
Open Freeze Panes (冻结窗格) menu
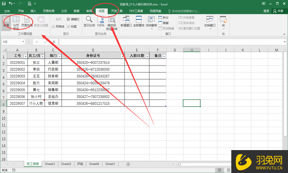(151, 22)
